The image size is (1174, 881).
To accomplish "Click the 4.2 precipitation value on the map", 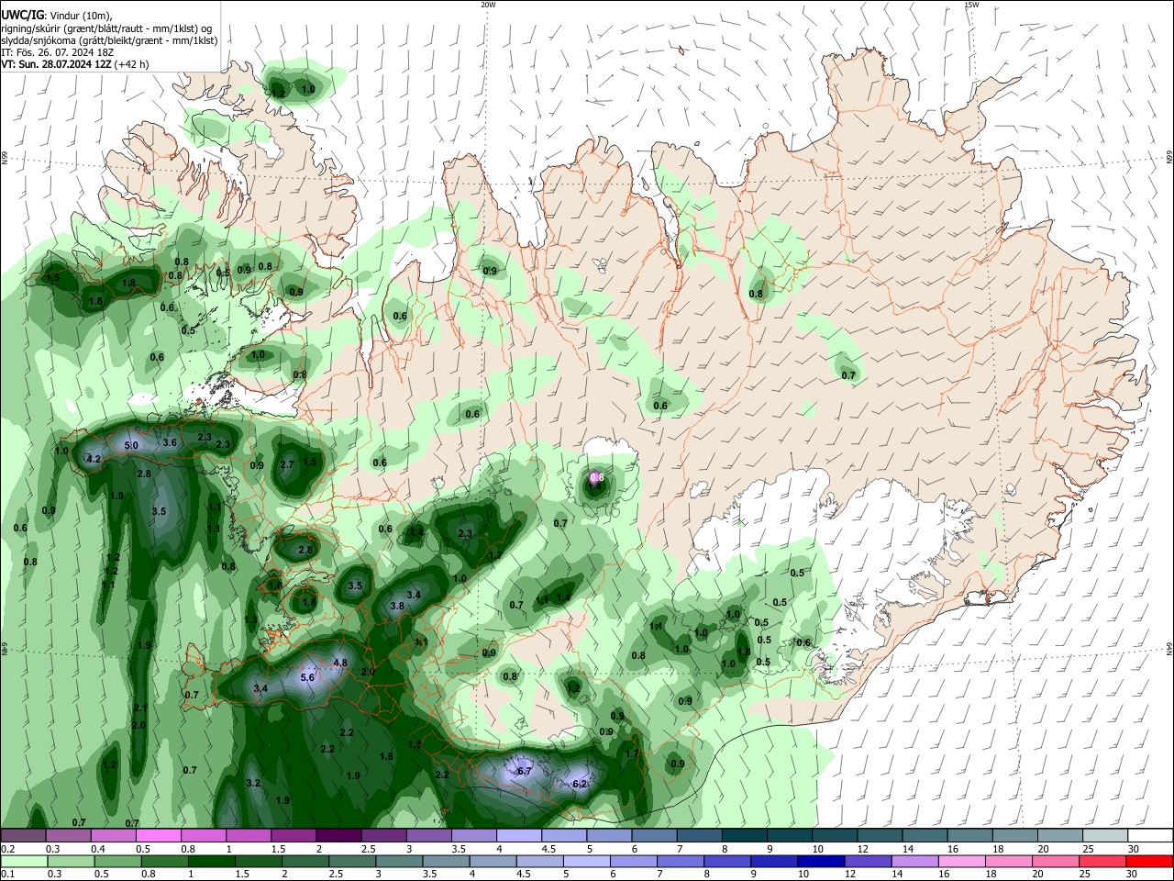I will pyautogui.click(x=94, y=459).
